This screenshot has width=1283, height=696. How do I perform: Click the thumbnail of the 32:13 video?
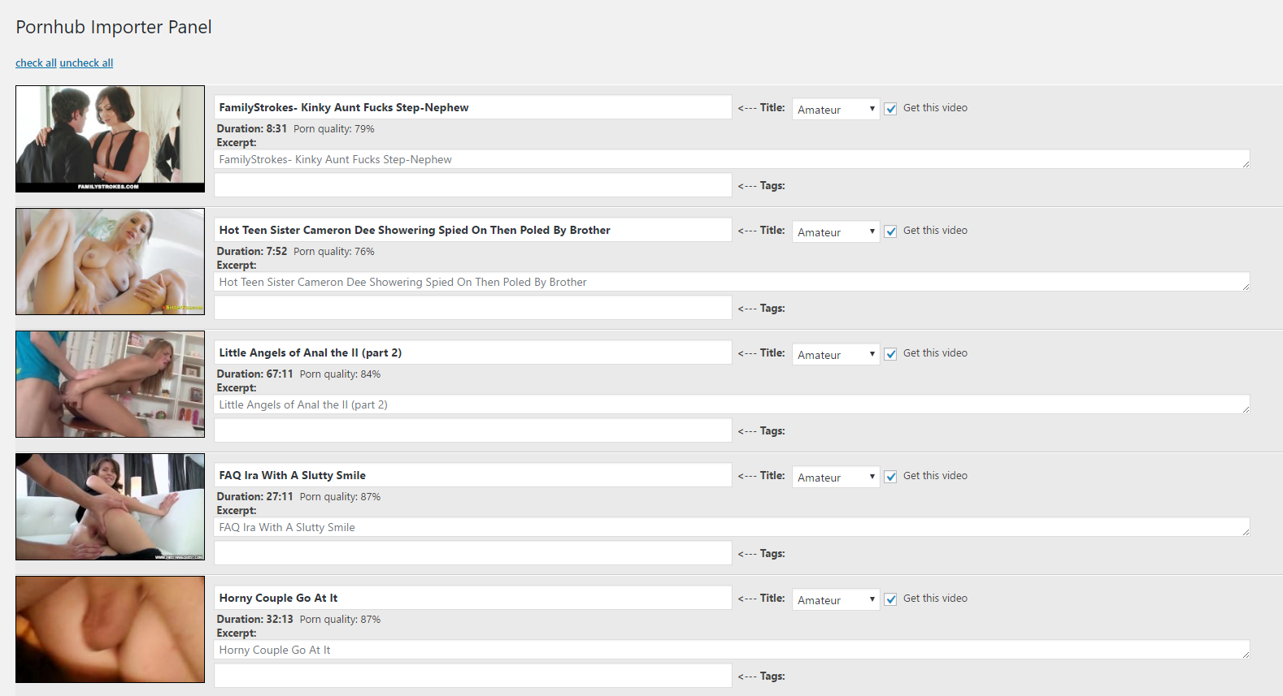click(110, 629)
